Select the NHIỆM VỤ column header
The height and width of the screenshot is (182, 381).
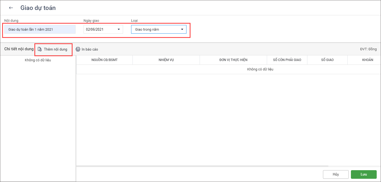pyautogui.click(x=166, y=60)
